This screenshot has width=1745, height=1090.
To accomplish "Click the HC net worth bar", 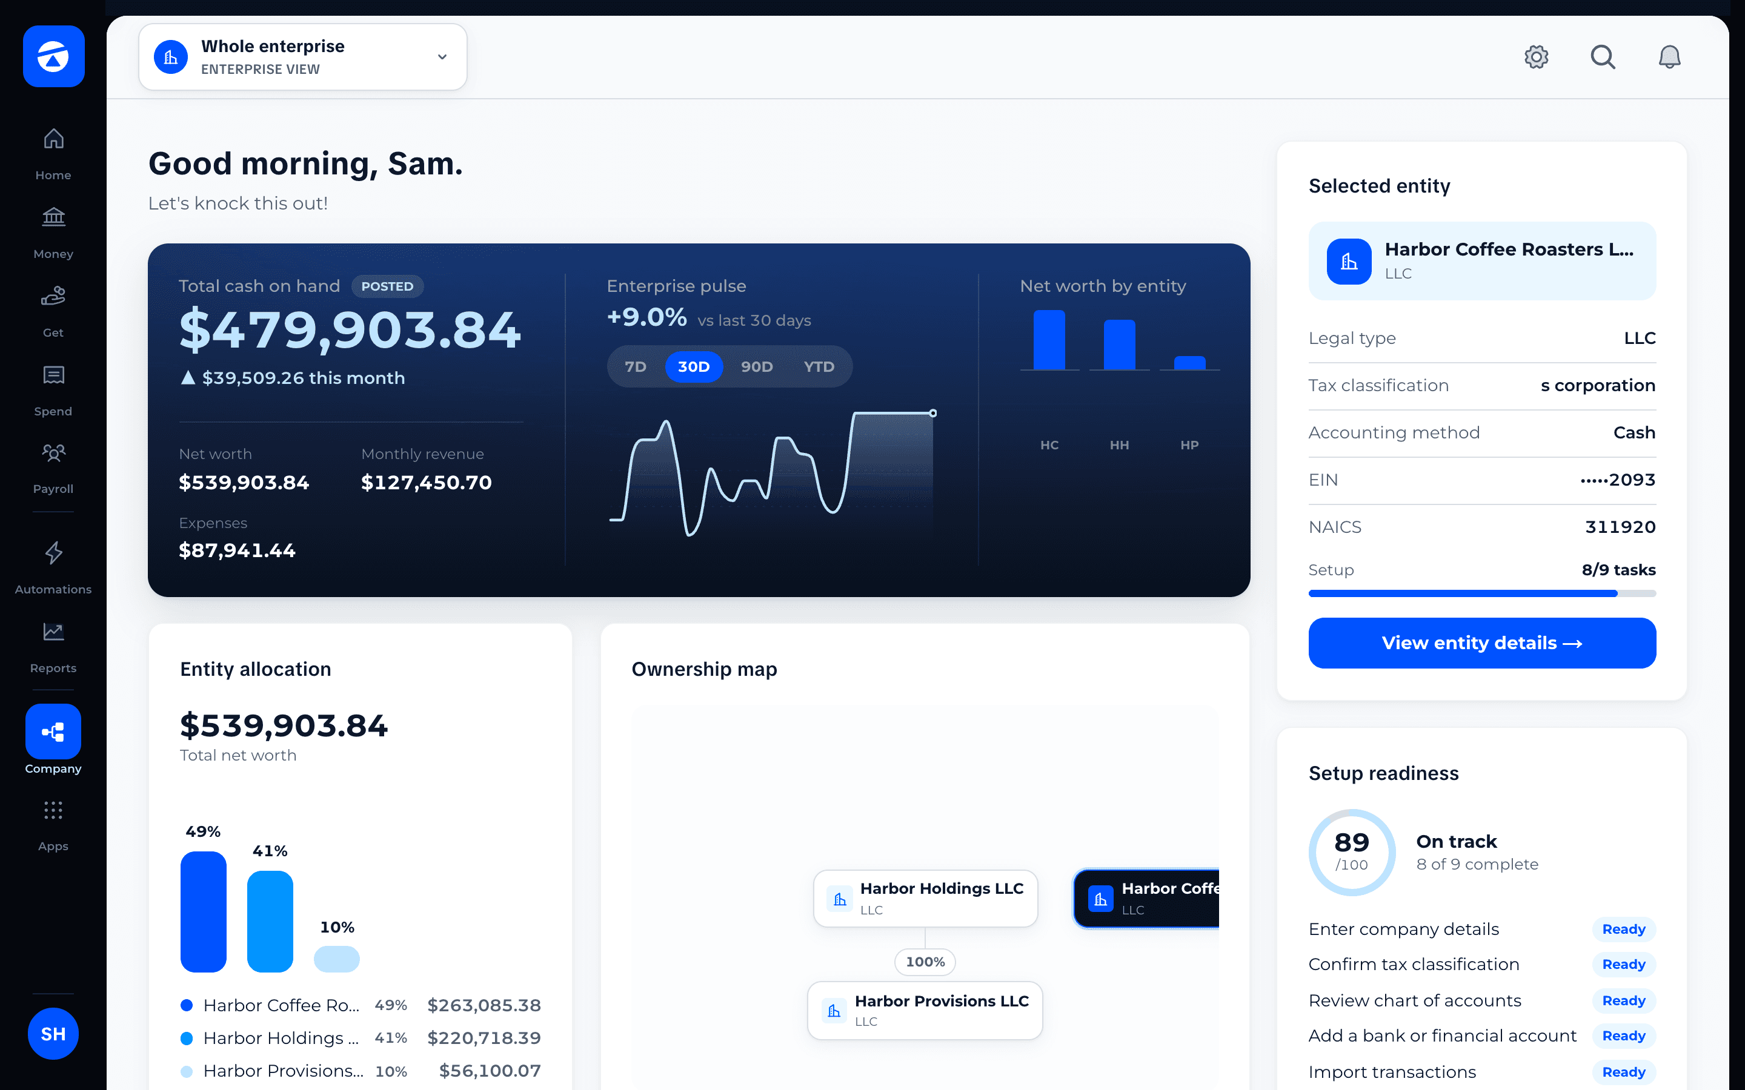I will [x=1049, y=340].
